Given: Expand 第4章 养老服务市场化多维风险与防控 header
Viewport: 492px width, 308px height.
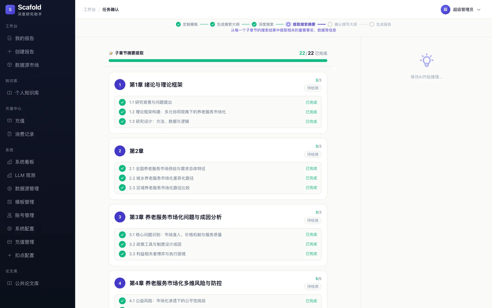Looking at the screenshot, I should tap(218, 283).
